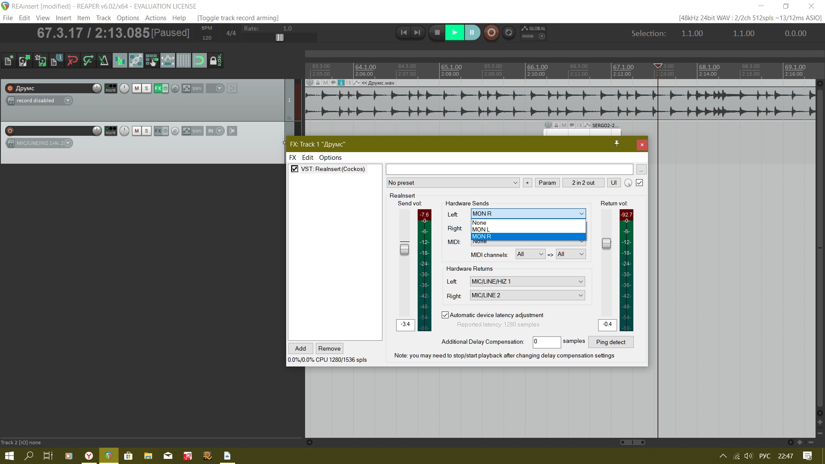Click the new project toolbar icon

(x=8, y=61)
